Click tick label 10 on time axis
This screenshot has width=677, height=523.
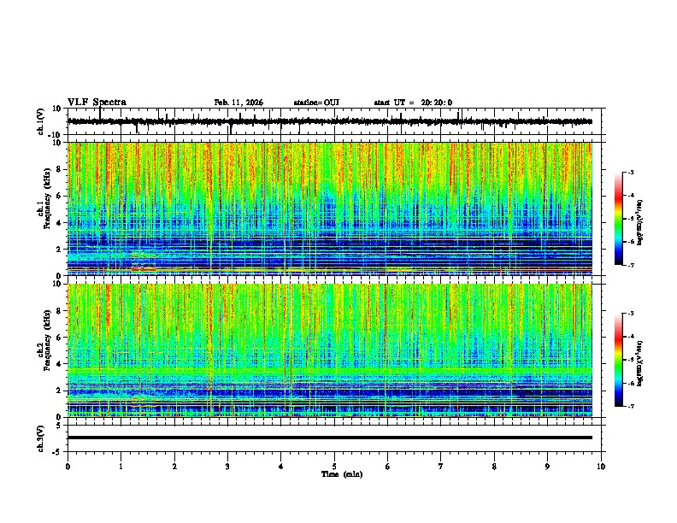[x=601, y=467]
